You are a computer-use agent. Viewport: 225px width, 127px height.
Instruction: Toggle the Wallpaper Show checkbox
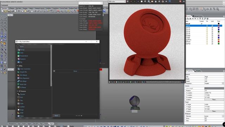pyautogui.click(x=206, y=118)
